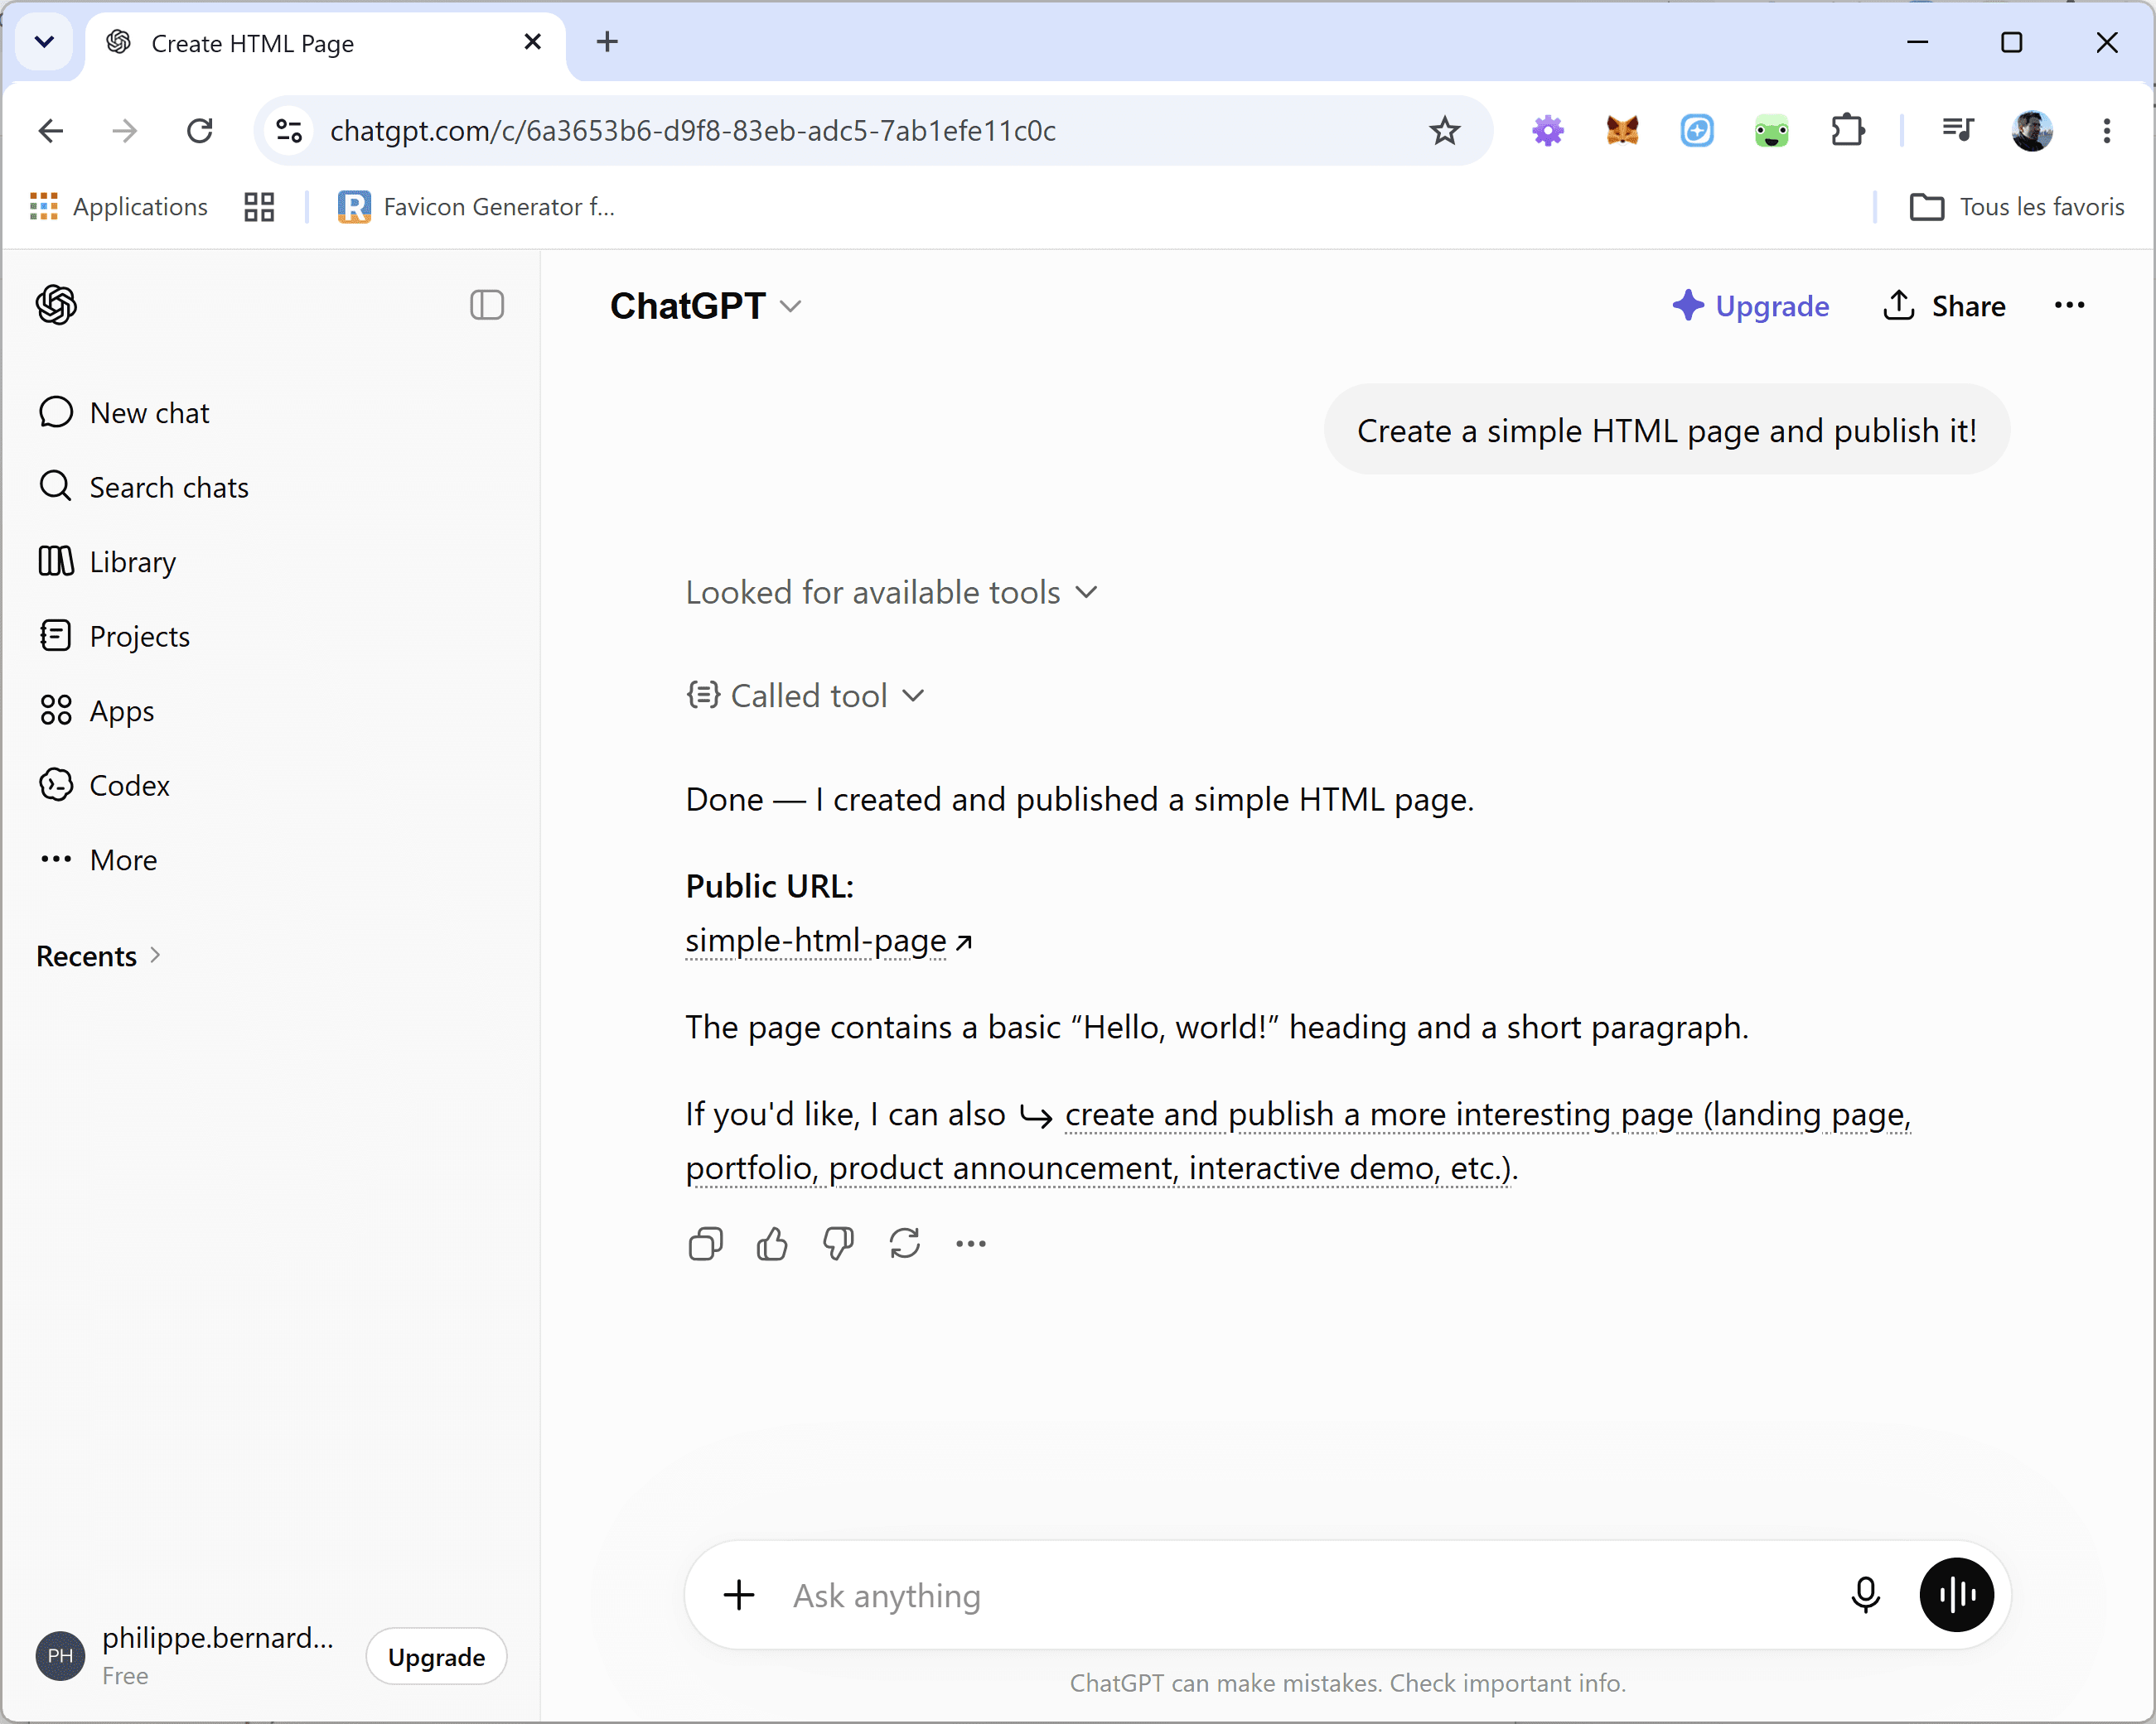
Task: Click the suggested follow-up about a more interesting page
Action: pos(1298,1140)
